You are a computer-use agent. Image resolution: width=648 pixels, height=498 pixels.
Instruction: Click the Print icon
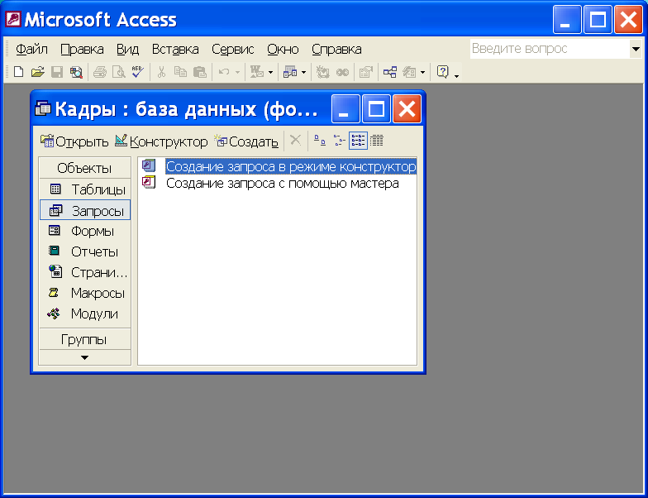100,73
